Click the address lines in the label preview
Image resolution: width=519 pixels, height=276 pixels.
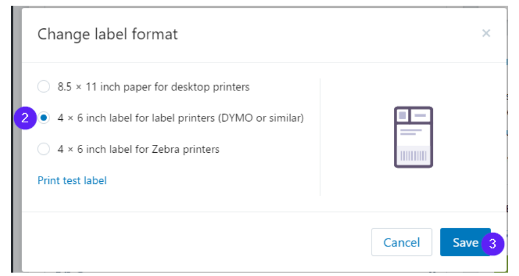[x=411, y=132]
